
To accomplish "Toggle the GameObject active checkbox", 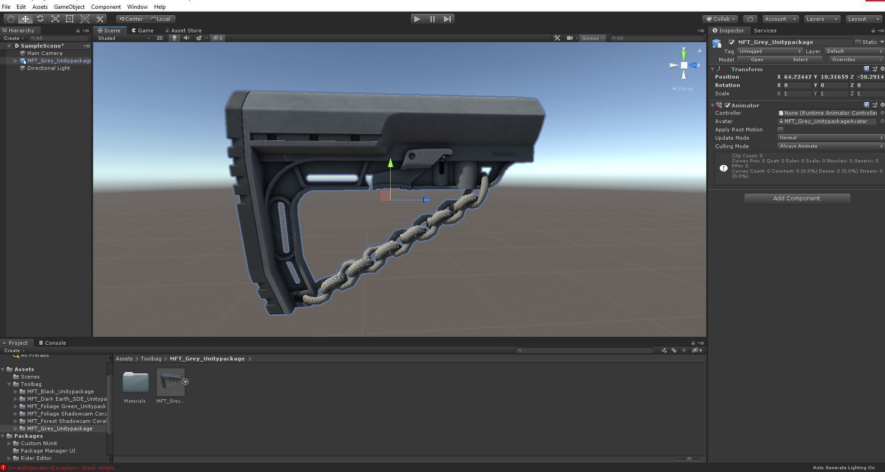I will (x=732, y=42).
